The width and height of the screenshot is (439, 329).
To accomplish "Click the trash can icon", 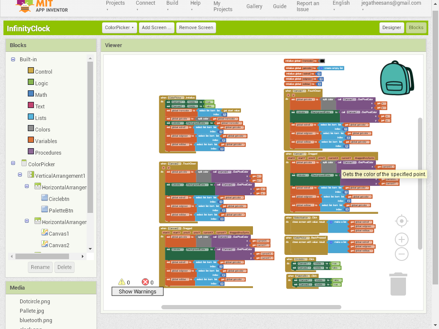I will [x=398, y=284].
